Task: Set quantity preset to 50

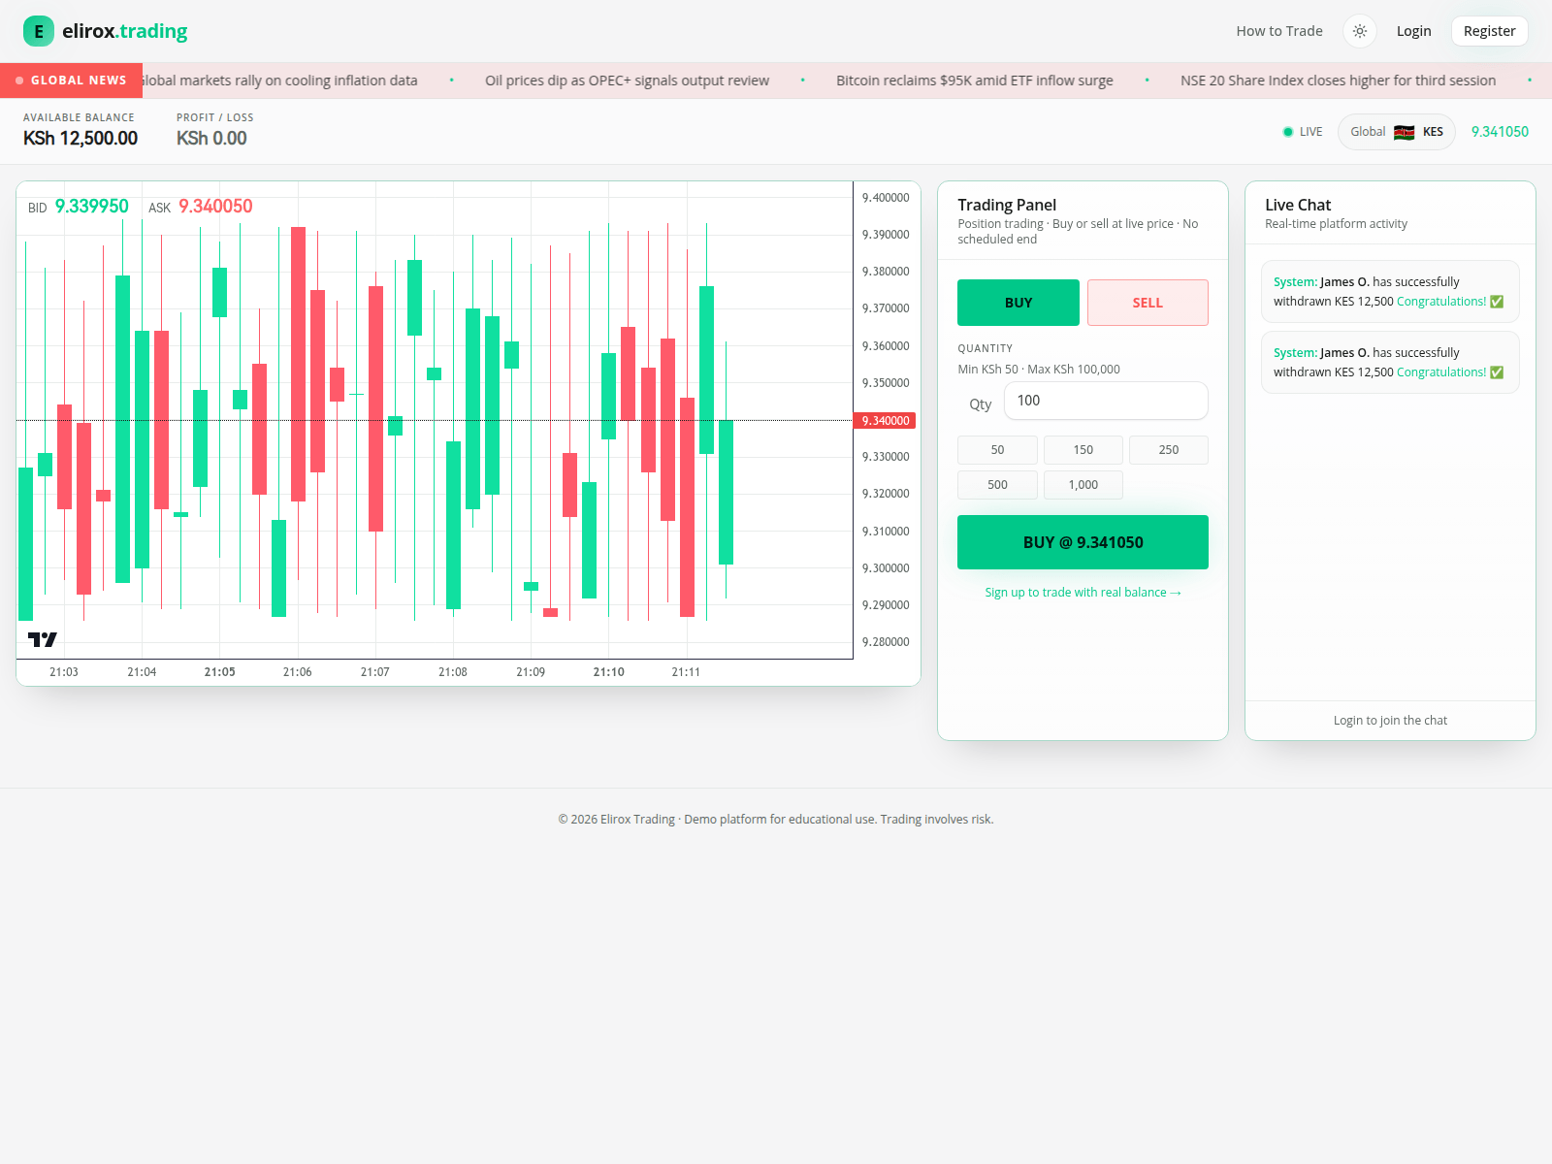Action: click(997, 450)
